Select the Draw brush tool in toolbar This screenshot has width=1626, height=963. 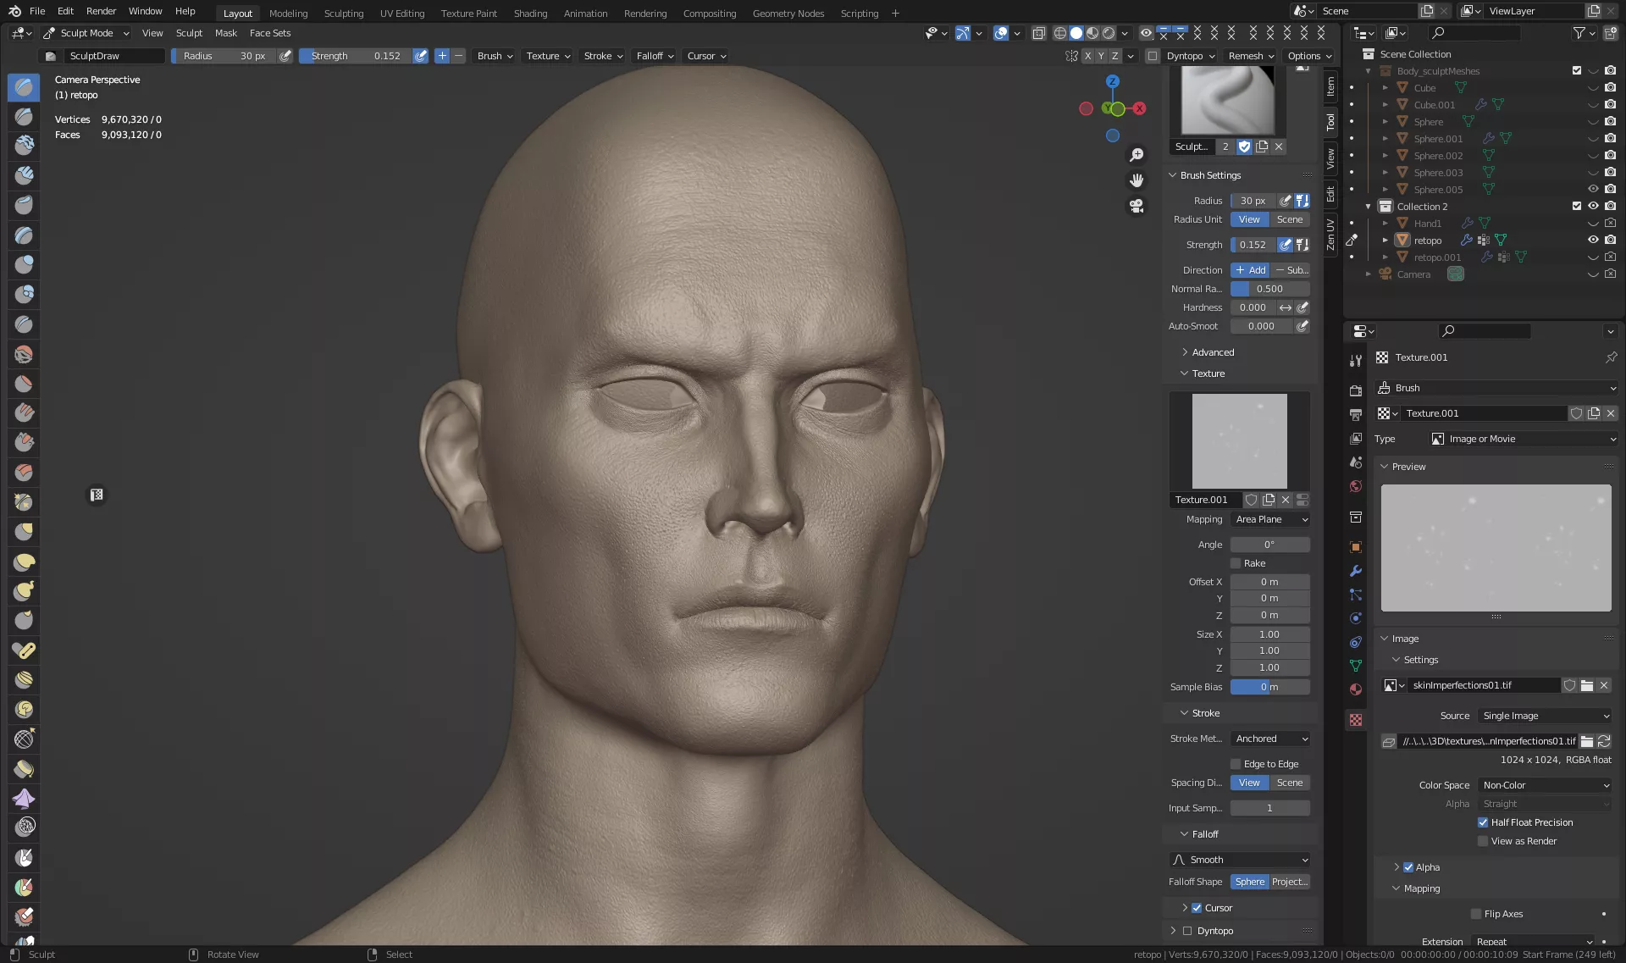coord(24,87)
